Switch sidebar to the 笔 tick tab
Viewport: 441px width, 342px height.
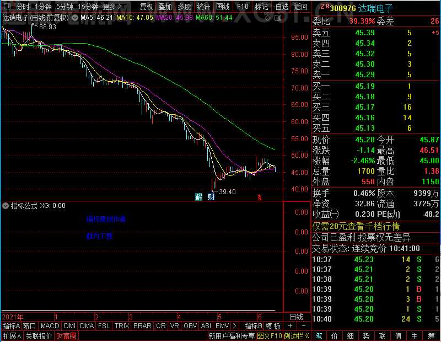[x=319, y=336]
